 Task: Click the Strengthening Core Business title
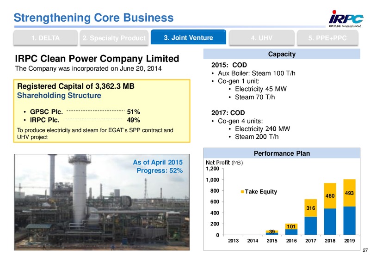[93, 18]
